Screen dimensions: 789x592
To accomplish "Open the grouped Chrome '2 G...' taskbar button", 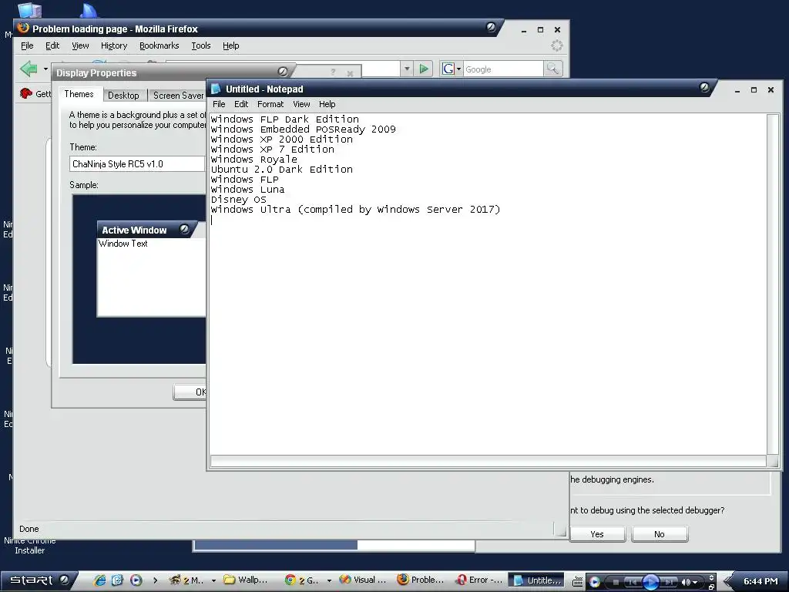I will point(308,580).
